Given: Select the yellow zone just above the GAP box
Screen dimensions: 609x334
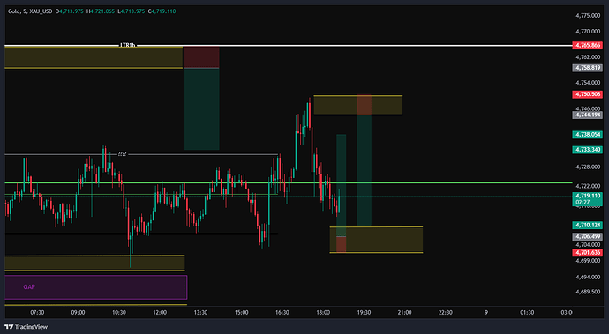Looking at the screenshot, I should pyautogui.click(x=94, y=263).
